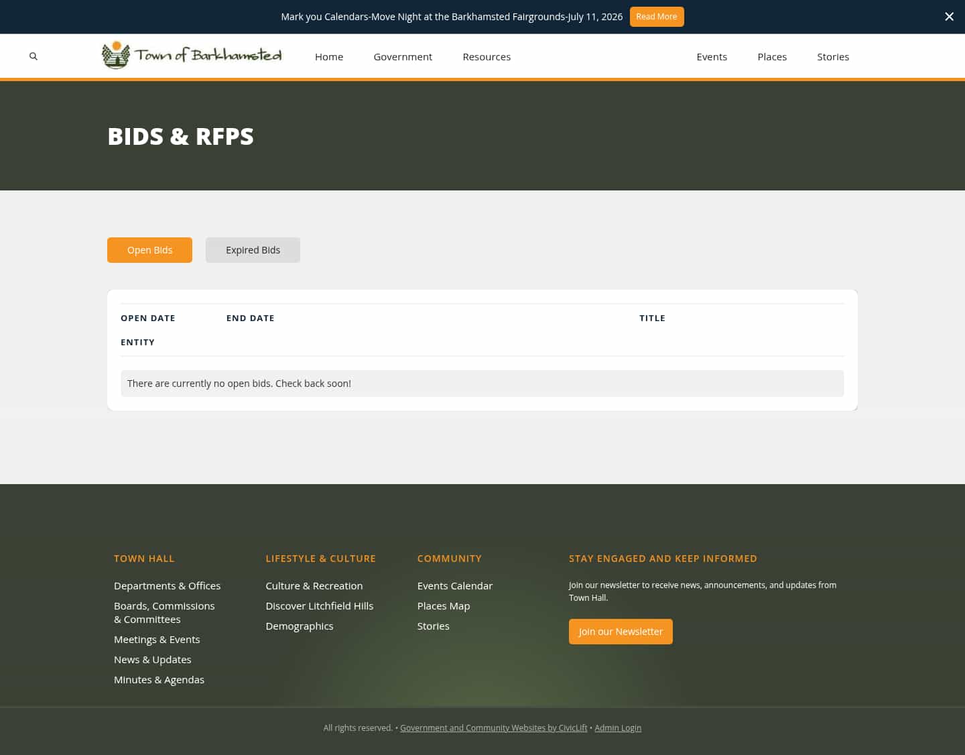Image resolution: width=965 pixels, height=755 pixels.
Task: Open the site search magnifier icon
Action: point(34,56)
